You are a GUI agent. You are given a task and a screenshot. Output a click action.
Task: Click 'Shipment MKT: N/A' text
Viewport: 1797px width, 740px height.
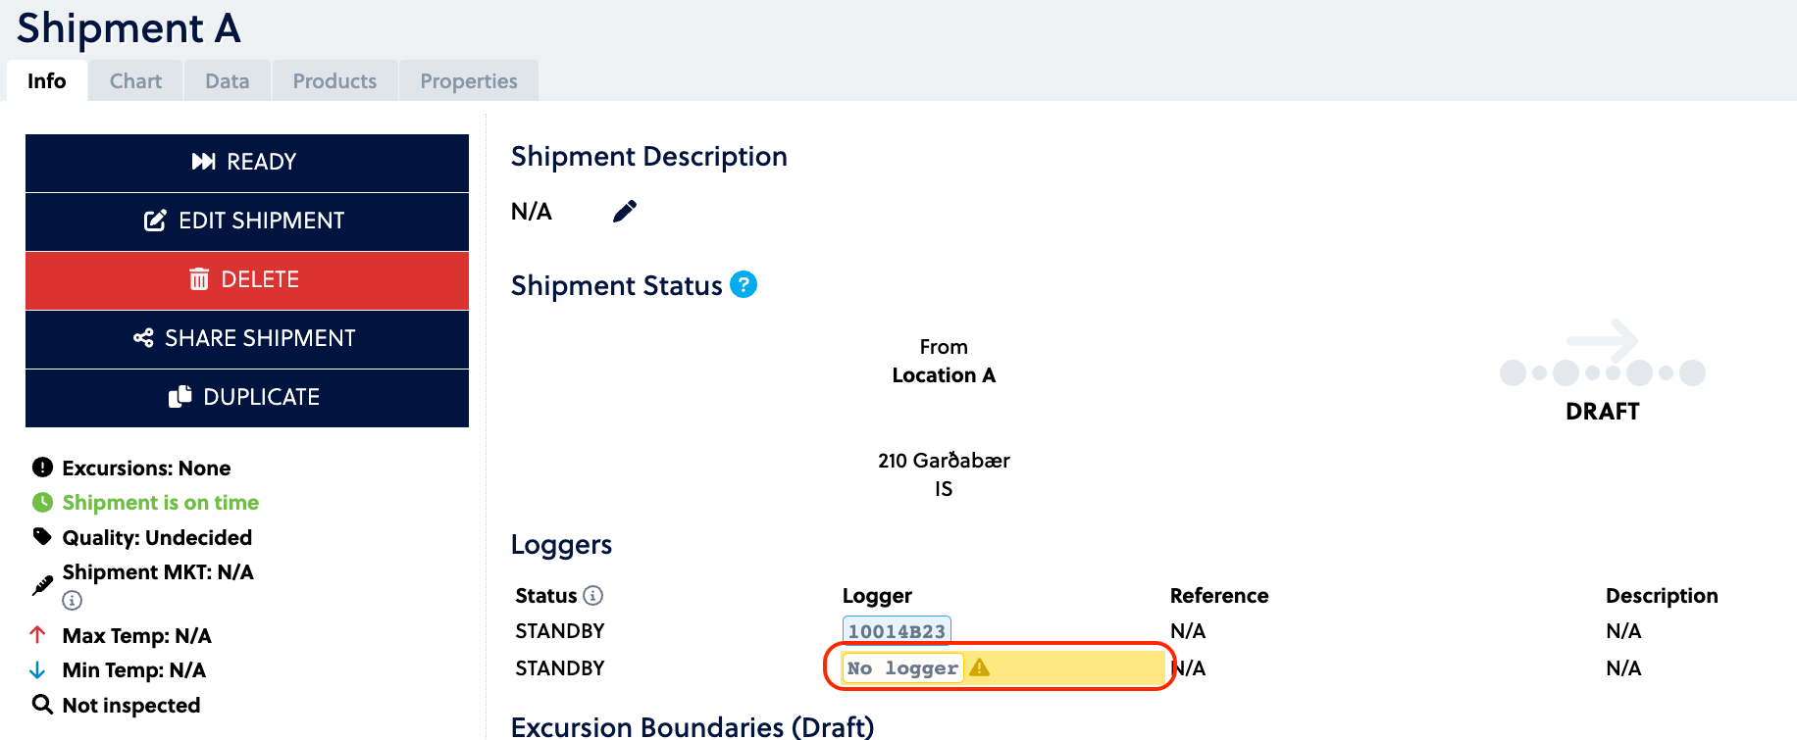coord(158,572)
